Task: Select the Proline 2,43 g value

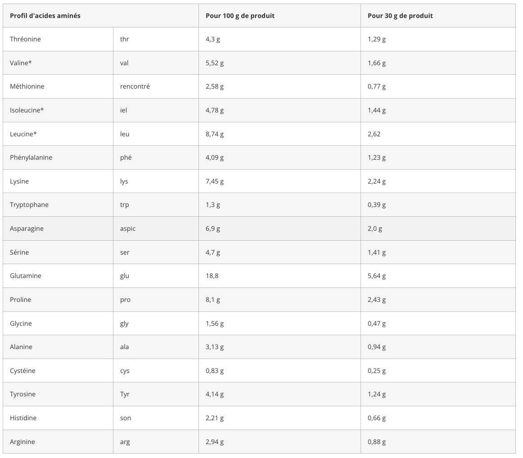Action: click(377, 300)
